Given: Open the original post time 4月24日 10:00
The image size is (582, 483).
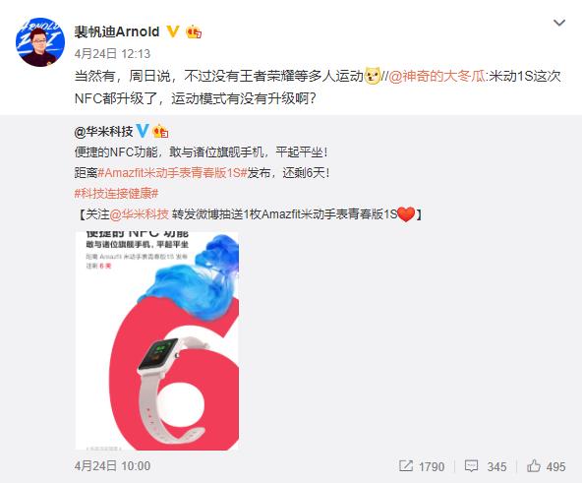Looking at the screenshot, I should [x=112, y=466].
